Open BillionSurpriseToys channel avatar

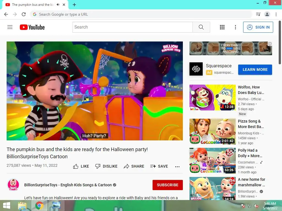(x=13, y=185)
